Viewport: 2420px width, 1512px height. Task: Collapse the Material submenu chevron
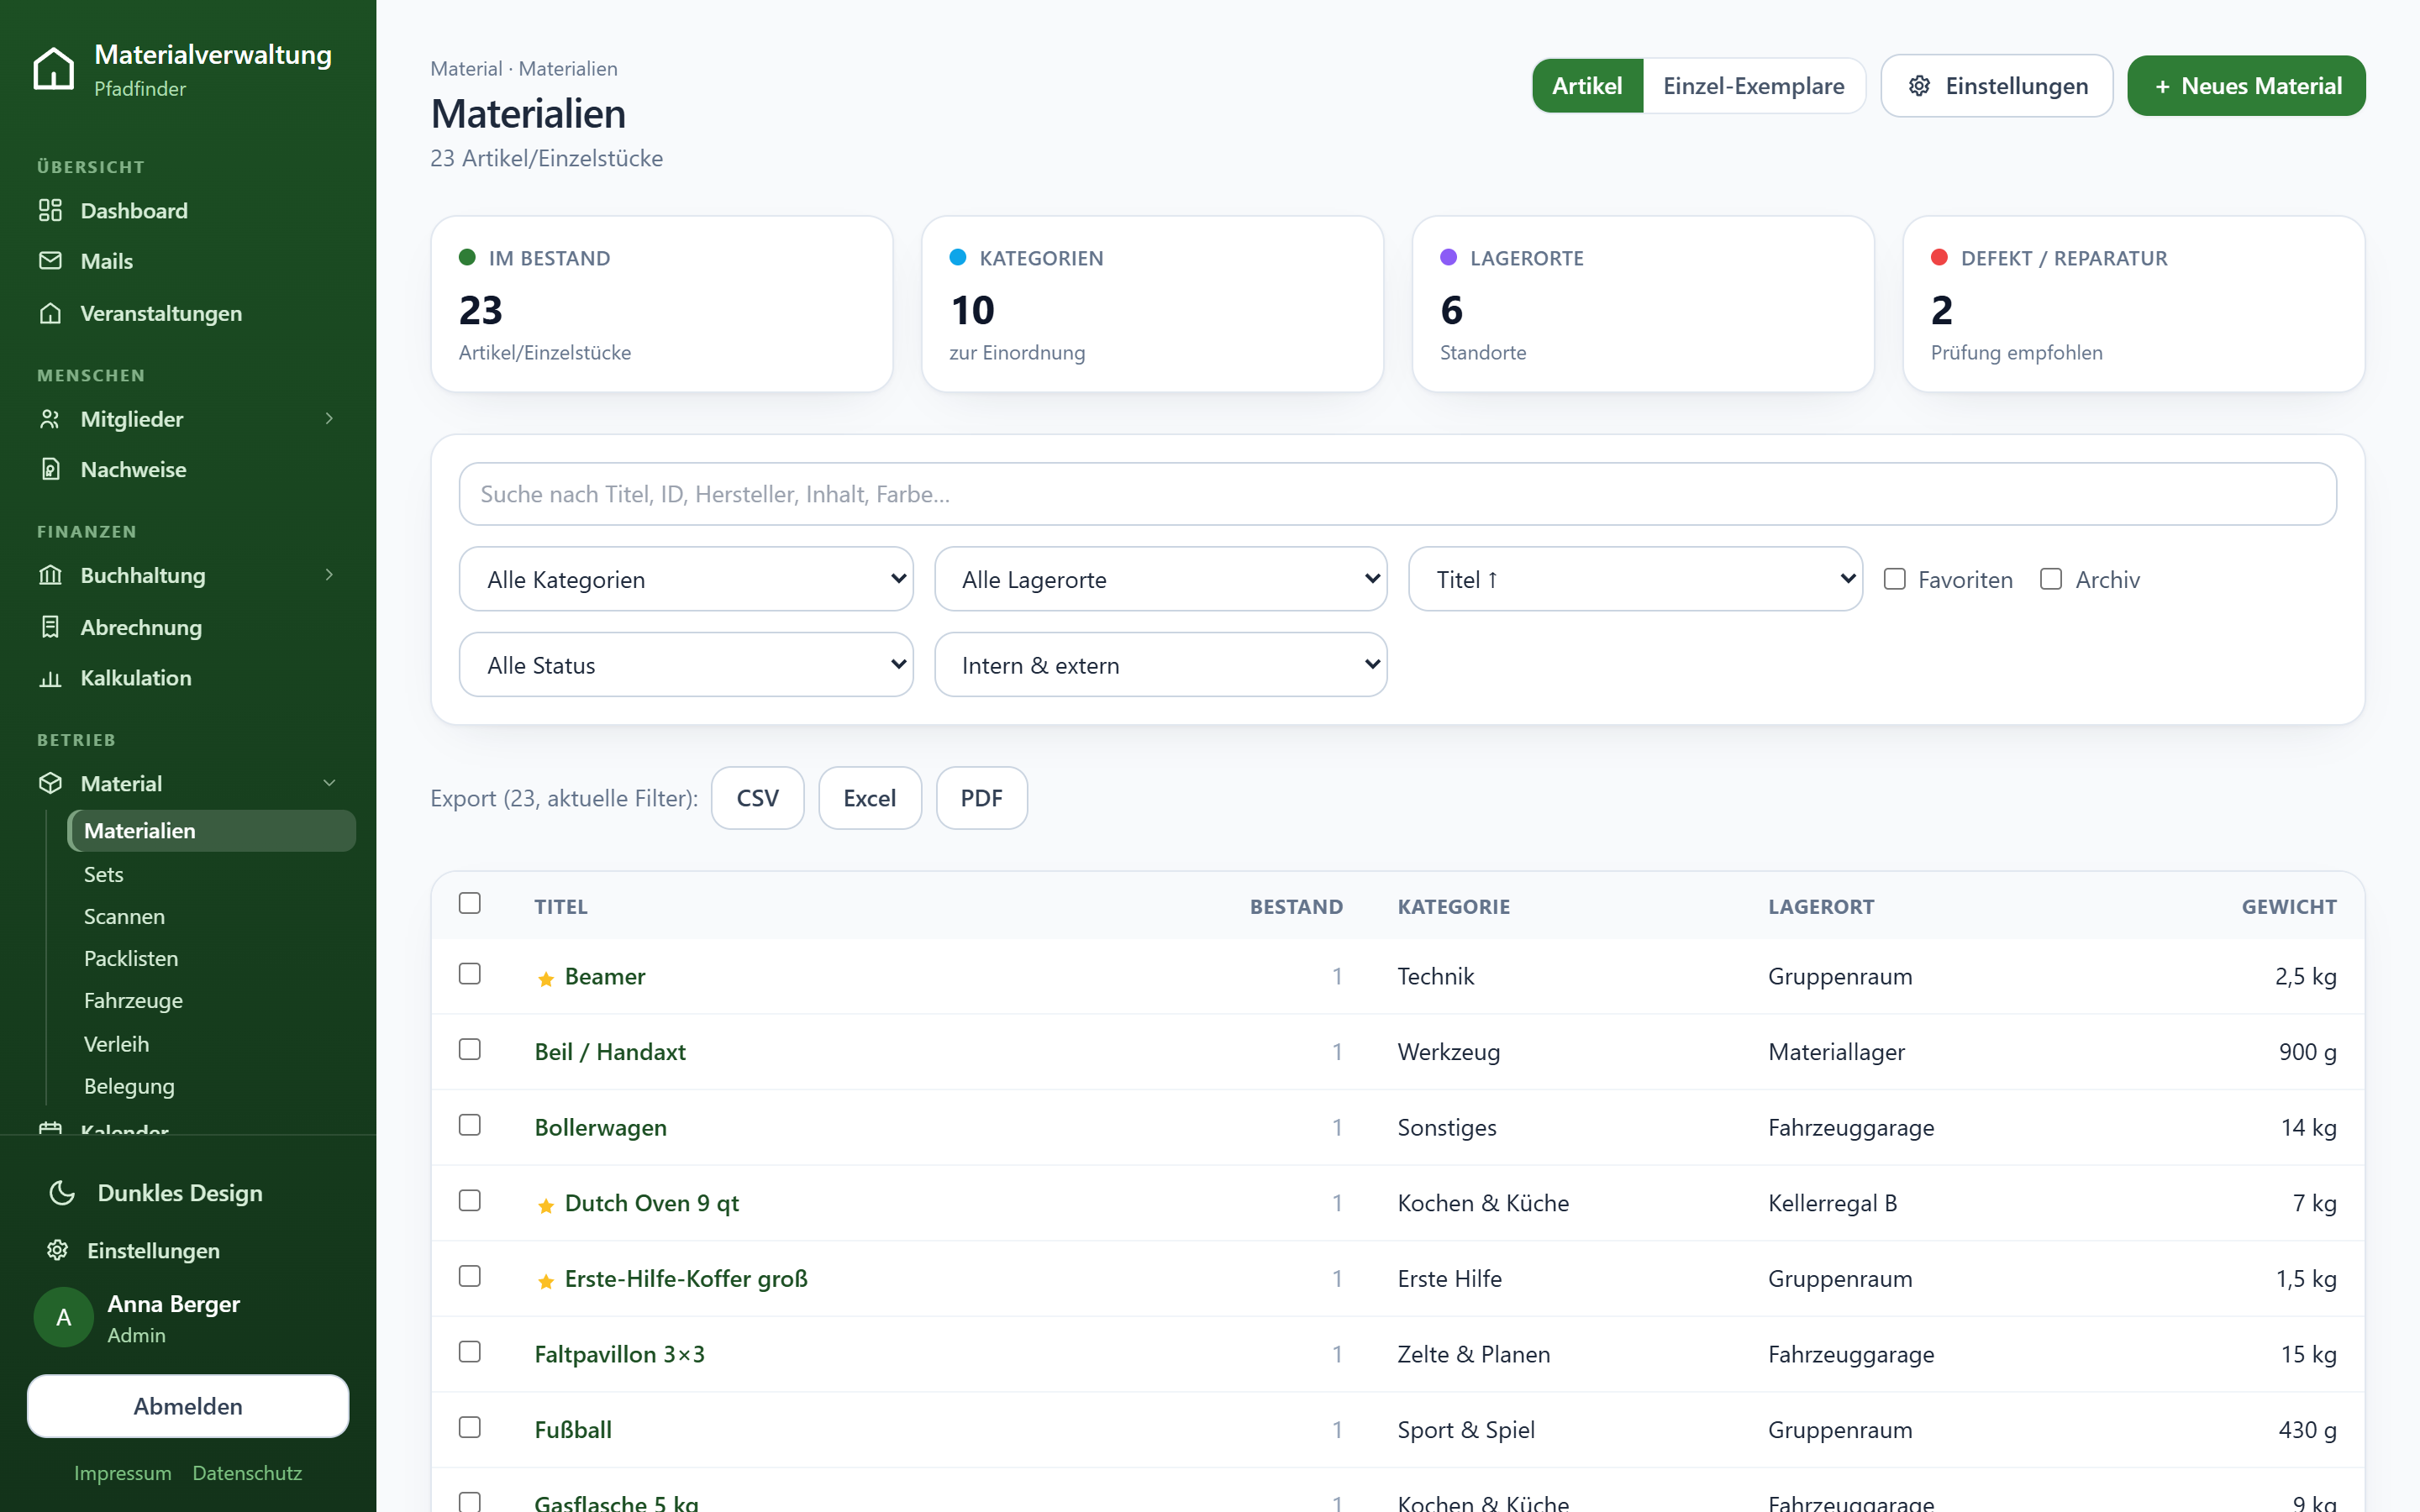tap(329, 783)
